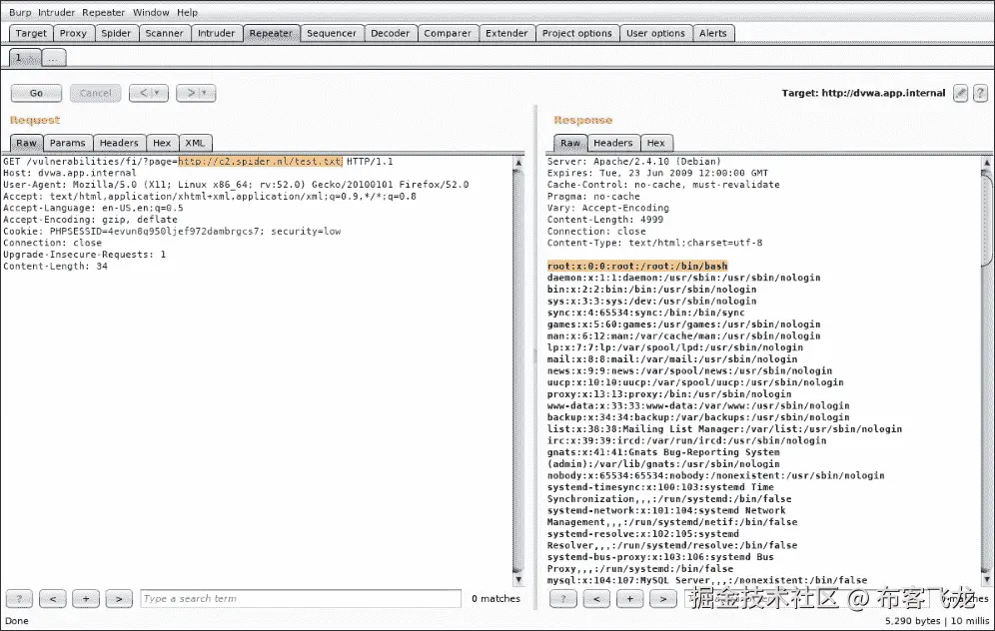Add new Repeater tab with ellipsis tab
The width and height of the screenshot is (995, 631).
click(53, 58)
